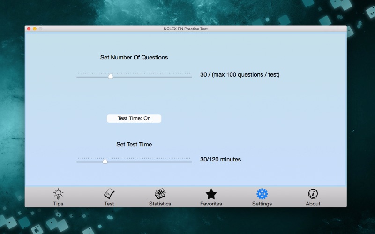
Task: Toggle the Test Time: On button
Action: pos(134,118)
